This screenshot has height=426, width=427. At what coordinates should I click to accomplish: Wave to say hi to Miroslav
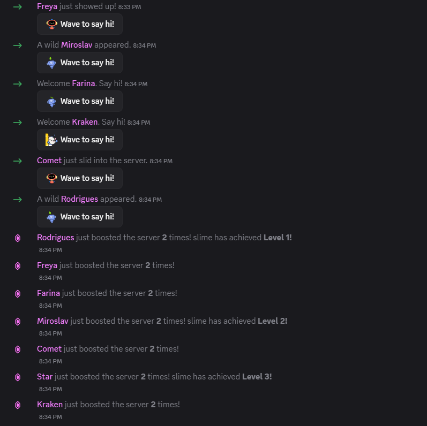[x=80, y=63]
